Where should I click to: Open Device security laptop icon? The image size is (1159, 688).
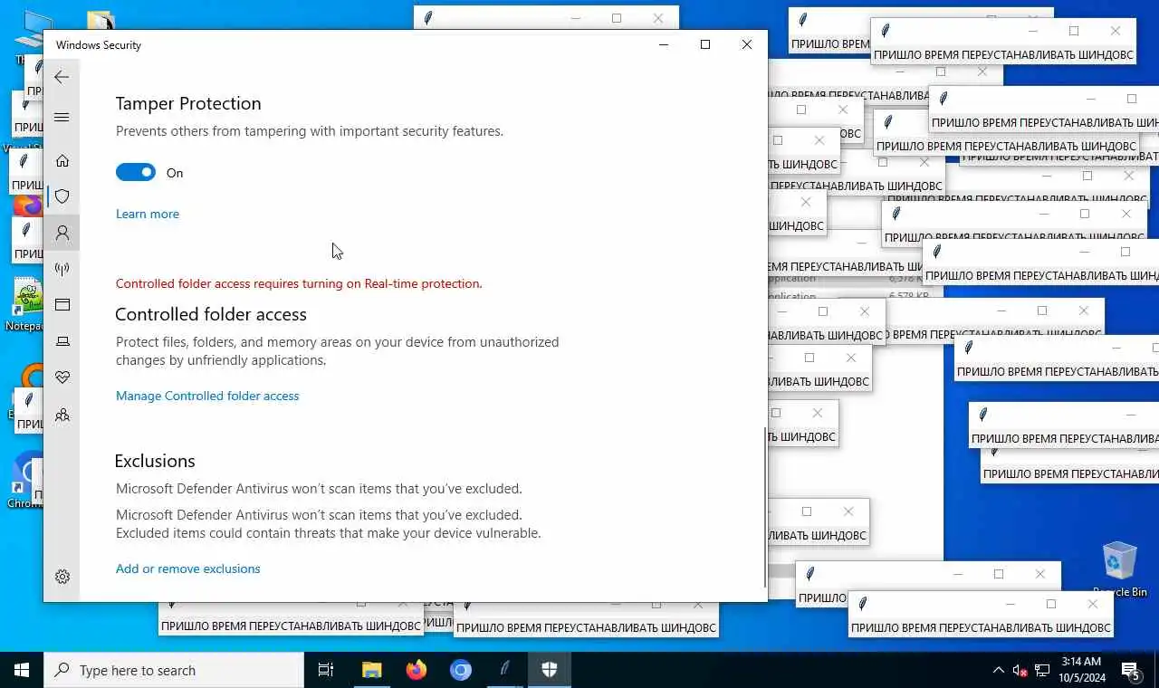pos(62,341)
